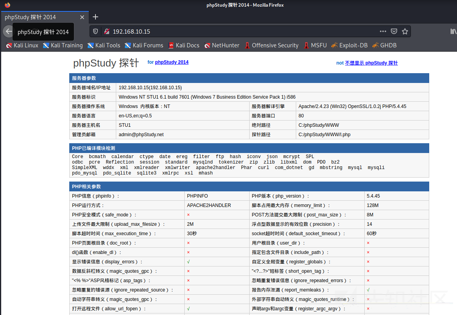
Task: Click the precision value 14
Action: [x=369, y=224]
